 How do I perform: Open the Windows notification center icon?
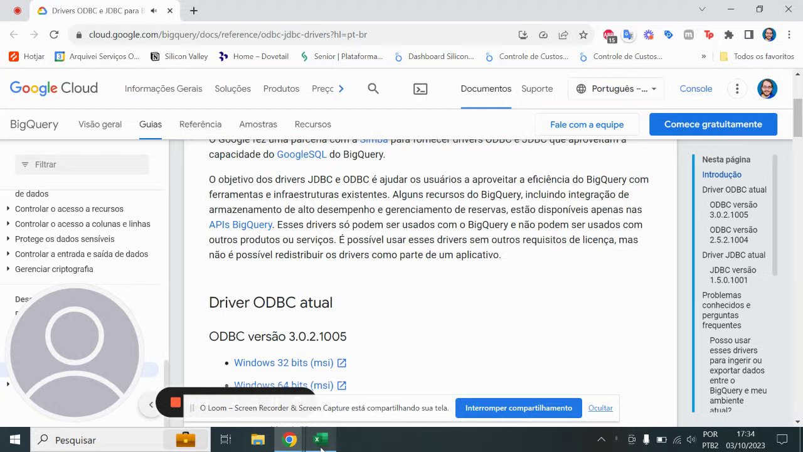(782, 439)
